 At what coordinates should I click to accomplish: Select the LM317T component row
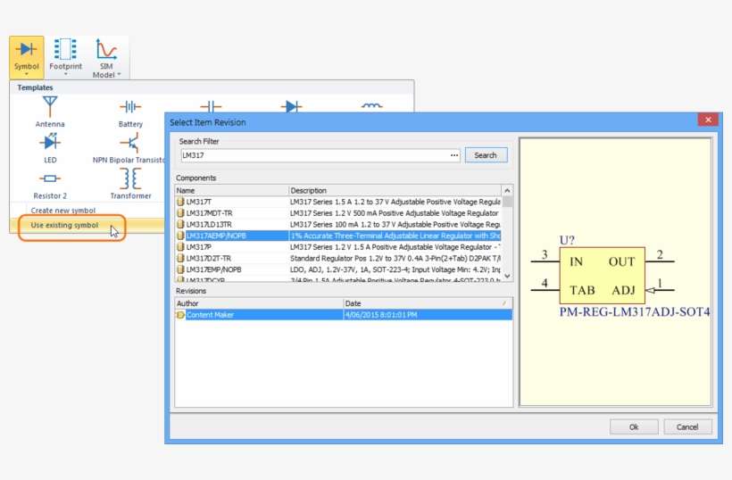click(x=232, y=203)
